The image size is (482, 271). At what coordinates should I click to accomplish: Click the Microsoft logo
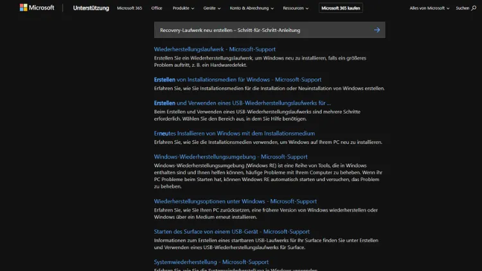[37, 8]
